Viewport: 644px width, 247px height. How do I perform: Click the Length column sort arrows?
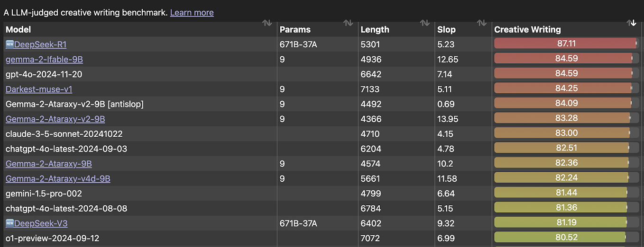[x=425, y=23]
